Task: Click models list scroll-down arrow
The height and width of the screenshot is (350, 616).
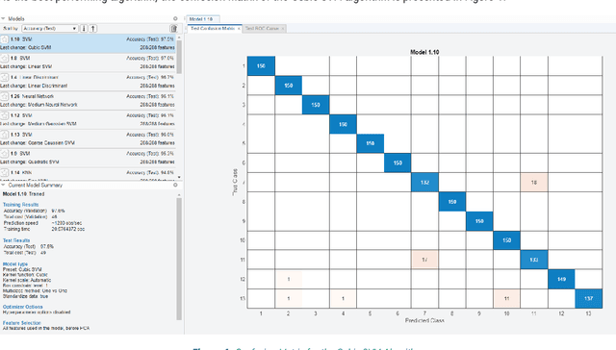Action: 179,177
